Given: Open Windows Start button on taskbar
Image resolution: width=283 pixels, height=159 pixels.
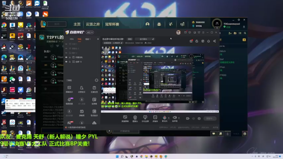Looking at the screenshot, I should pos(117,156).
